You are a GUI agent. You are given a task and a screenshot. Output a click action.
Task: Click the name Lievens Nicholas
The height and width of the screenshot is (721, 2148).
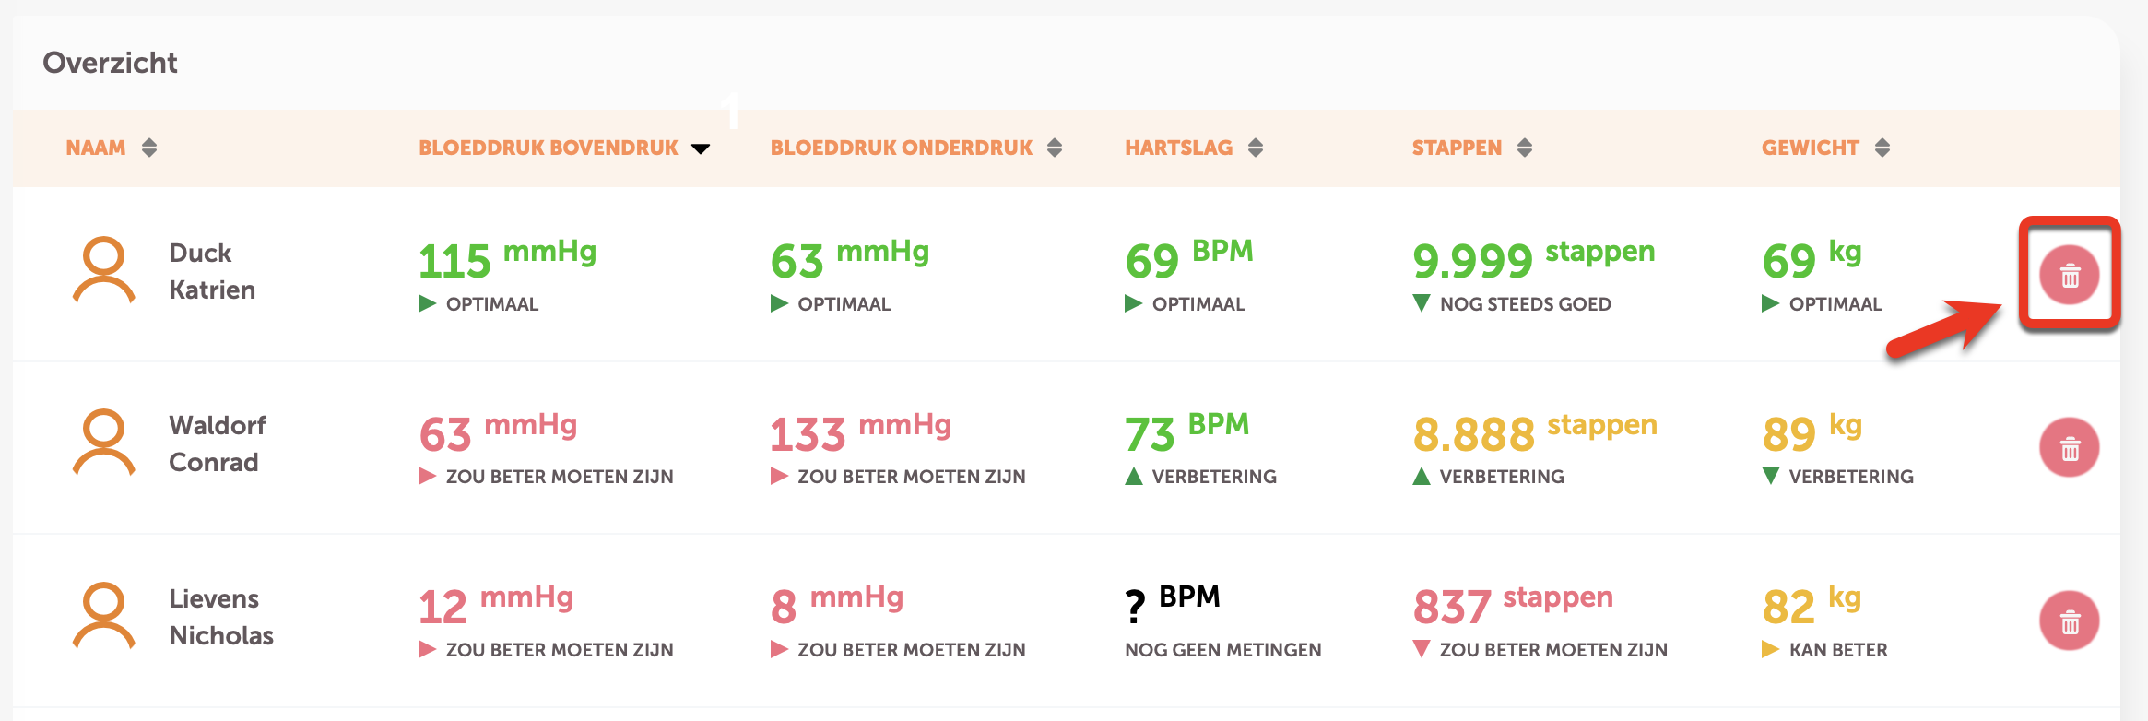tap(219, 616)
